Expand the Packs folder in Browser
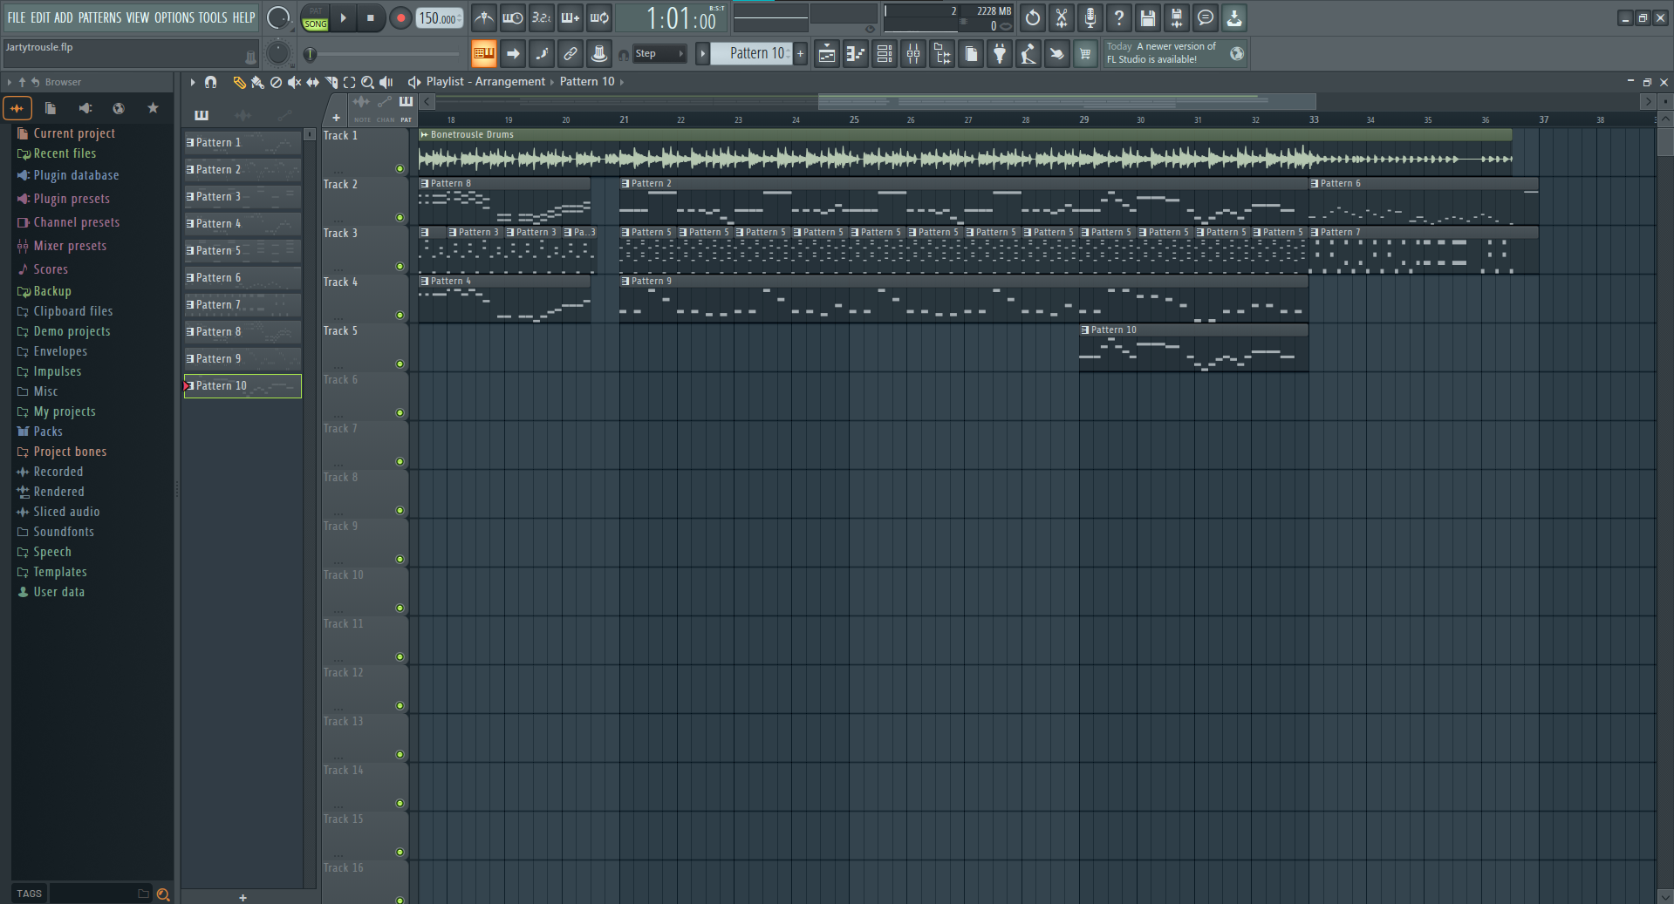 (48, 432)
